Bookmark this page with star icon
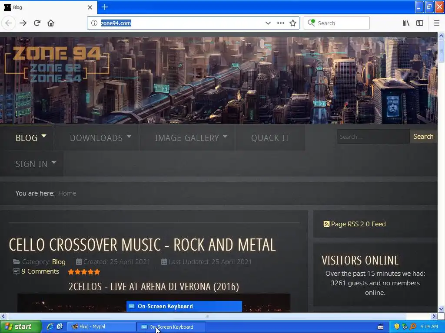The image size is (445, 333). pos(293,23)
